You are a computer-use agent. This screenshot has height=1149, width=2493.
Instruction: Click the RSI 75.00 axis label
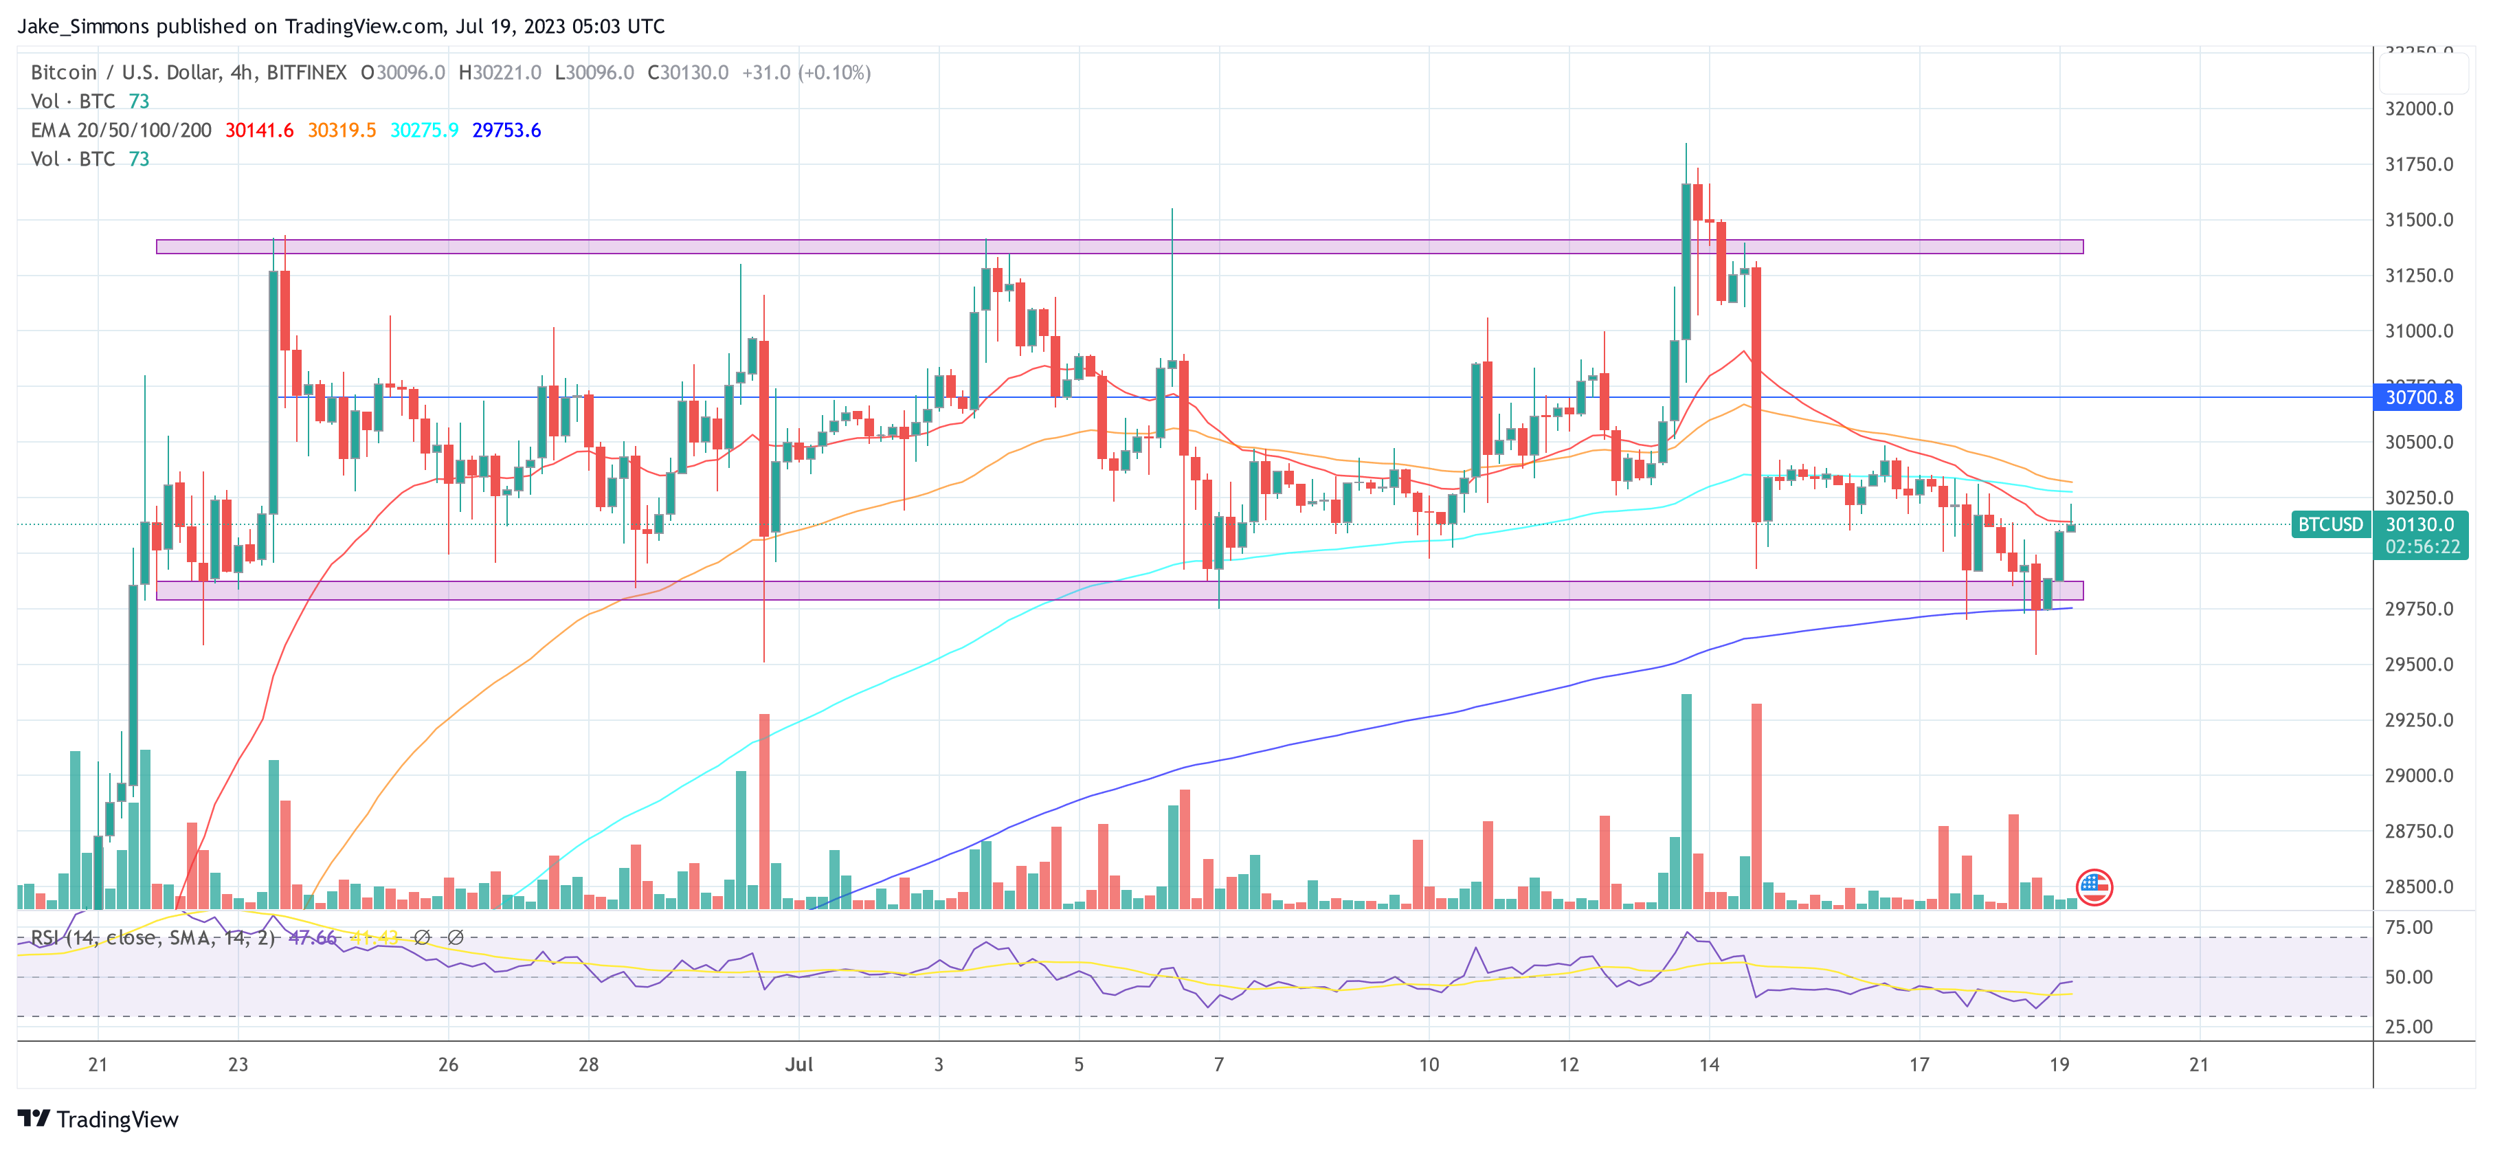[x=2408, y=926]
